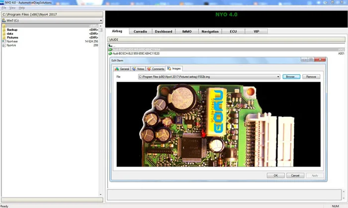The height and width of the screenshot is (208, 348).
Task: Click the Win7 (C:) drive icon
Action: (x=4, y=20)
